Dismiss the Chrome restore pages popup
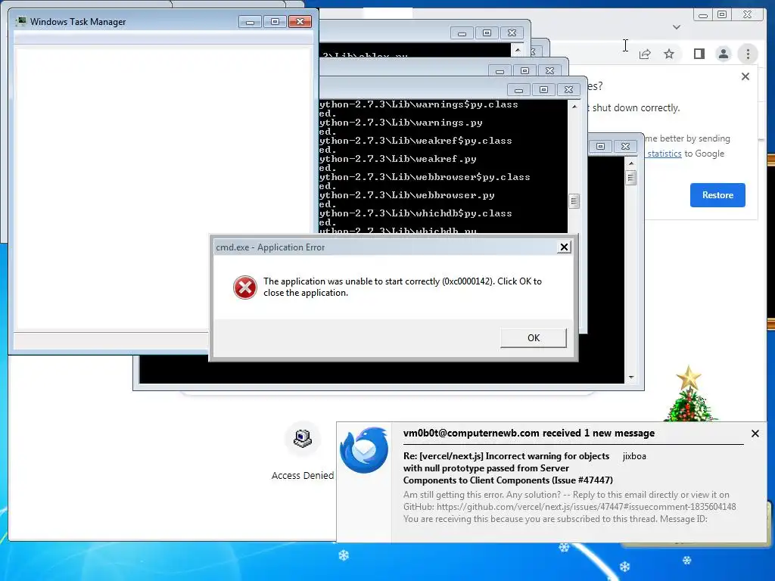The height and width of the screenshot is (581, 775). [745, 76]
